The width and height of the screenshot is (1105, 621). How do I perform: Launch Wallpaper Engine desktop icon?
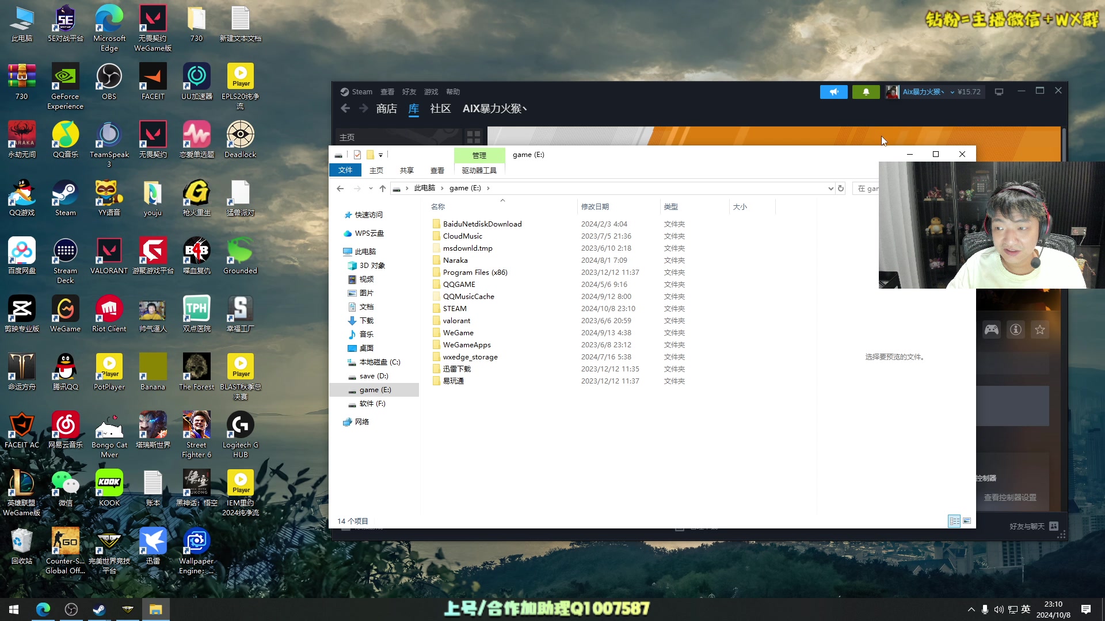[196, 551]
